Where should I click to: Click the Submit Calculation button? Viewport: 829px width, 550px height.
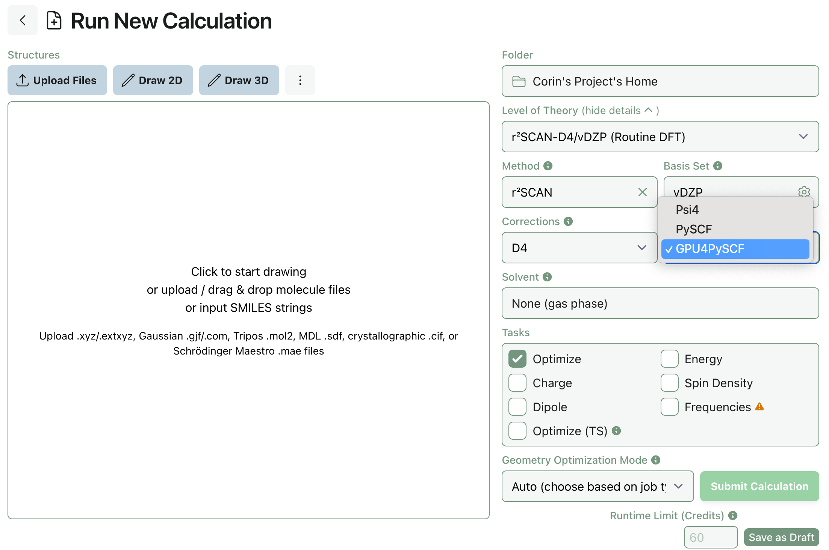click(x=759, y=486)
